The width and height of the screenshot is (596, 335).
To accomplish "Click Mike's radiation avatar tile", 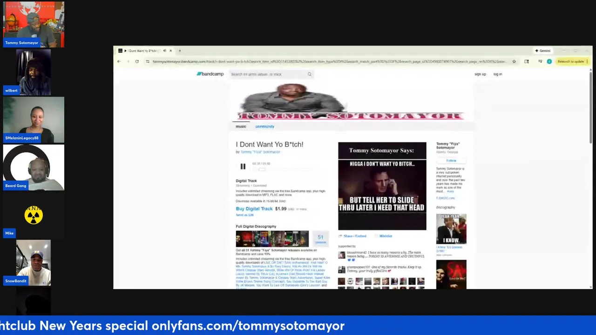I will click(34, 215).
